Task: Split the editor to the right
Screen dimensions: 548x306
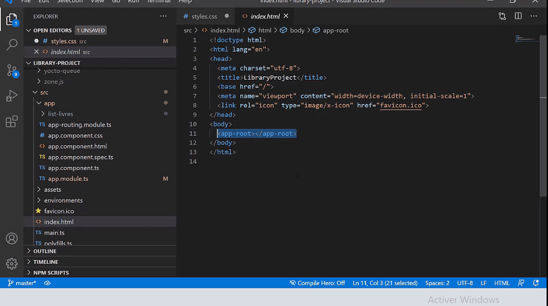Action: pyautogui.click(x=518, y=16)
